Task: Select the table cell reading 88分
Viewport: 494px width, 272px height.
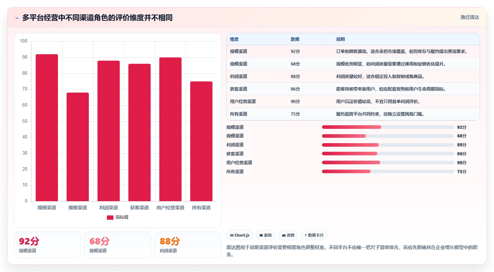Action: click(x=295, y=77)
